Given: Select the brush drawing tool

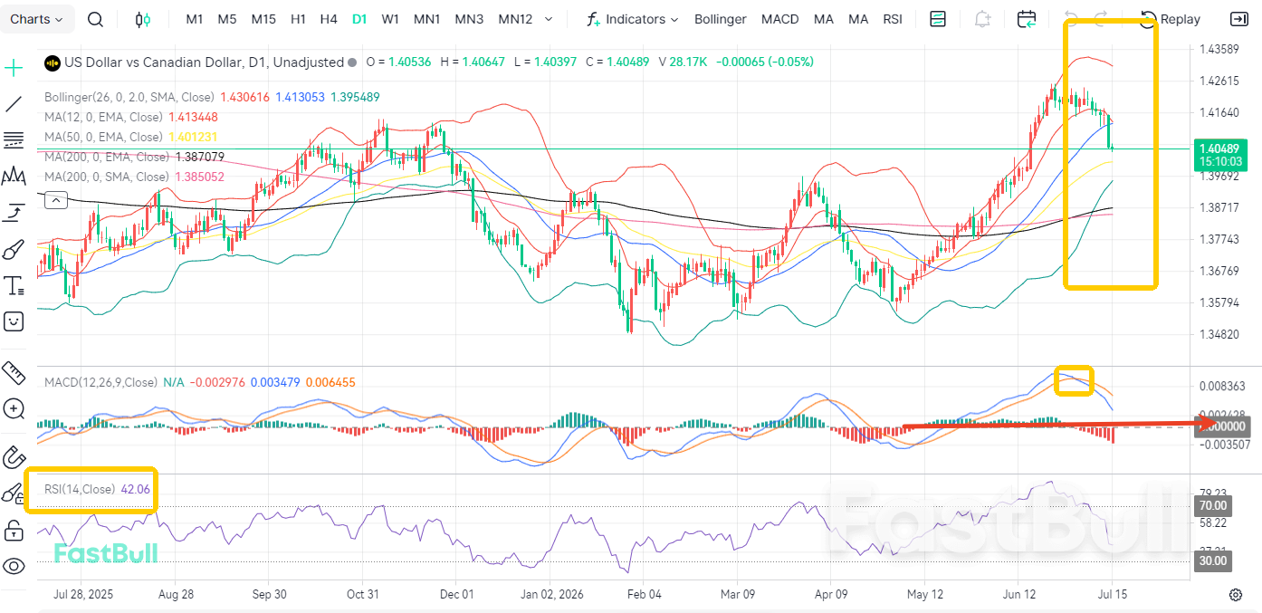Looking at the screenshot, I should tap(14, 249).
